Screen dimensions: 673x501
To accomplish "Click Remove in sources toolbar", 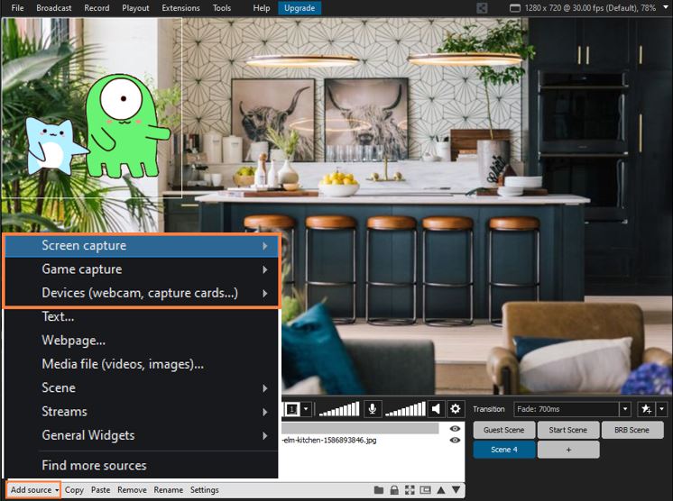I will [132, 490].
